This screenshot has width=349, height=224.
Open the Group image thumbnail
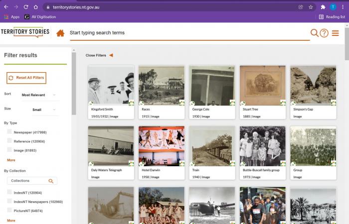click(313, 146)
